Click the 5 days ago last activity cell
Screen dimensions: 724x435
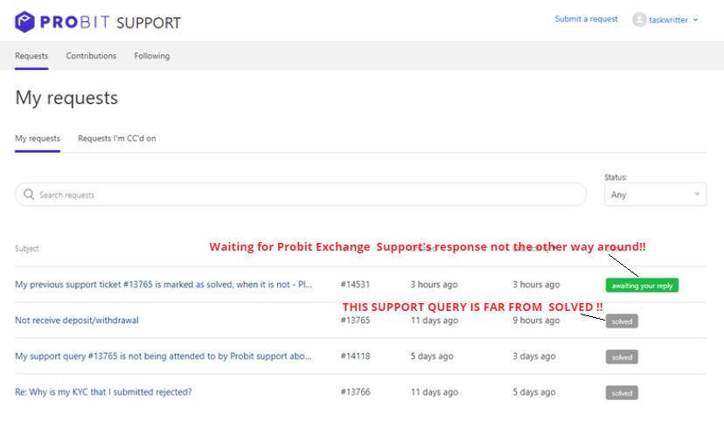[x=533, y=392]
